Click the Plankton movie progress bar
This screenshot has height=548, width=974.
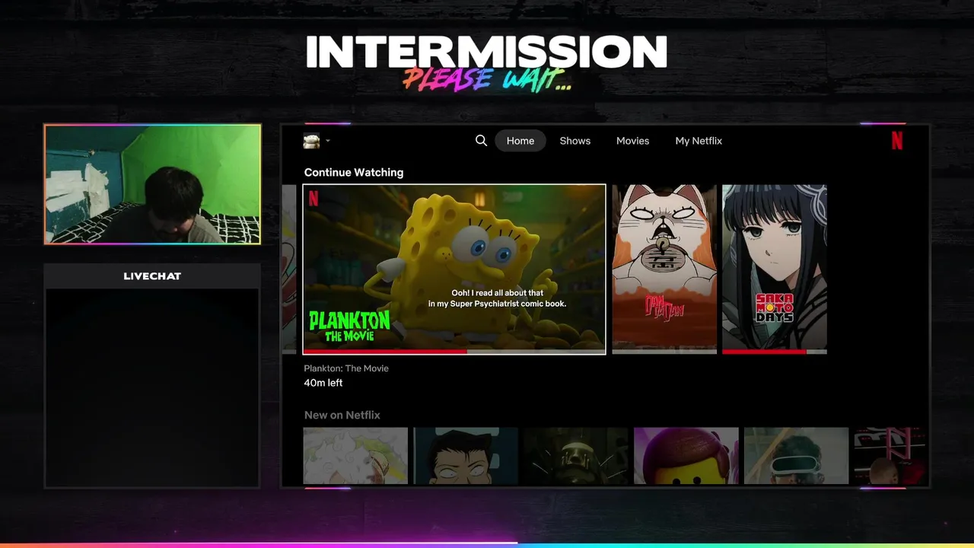(454, 352)
